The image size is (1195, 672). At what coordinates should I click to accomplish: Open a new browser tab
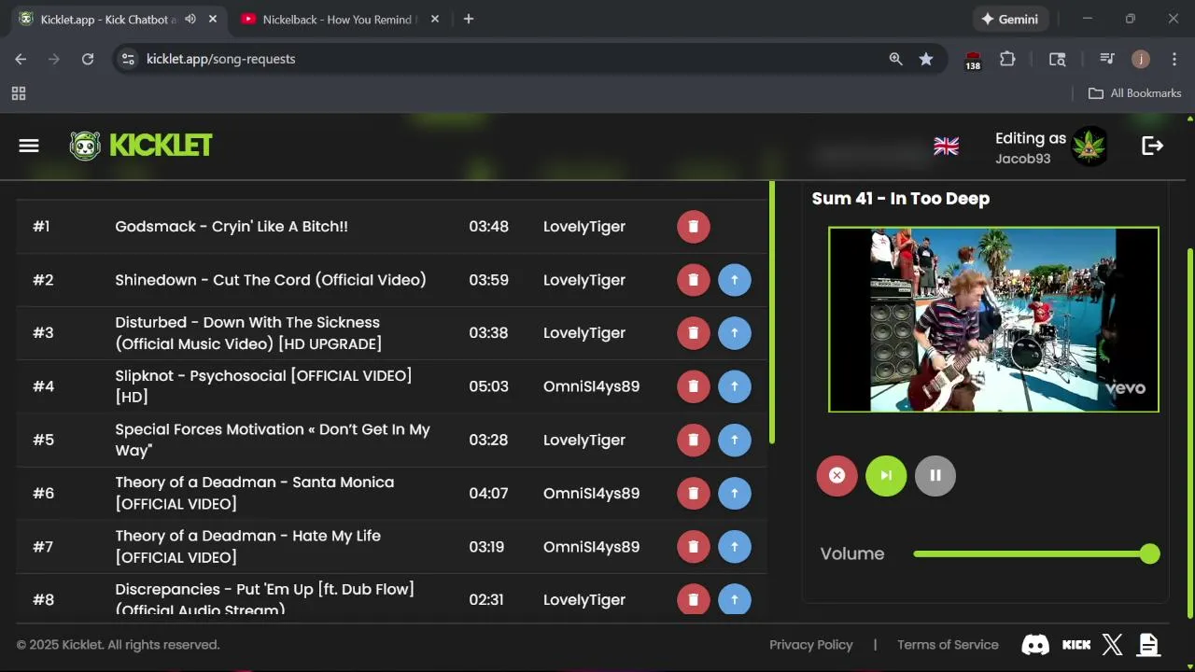point(469,19)
